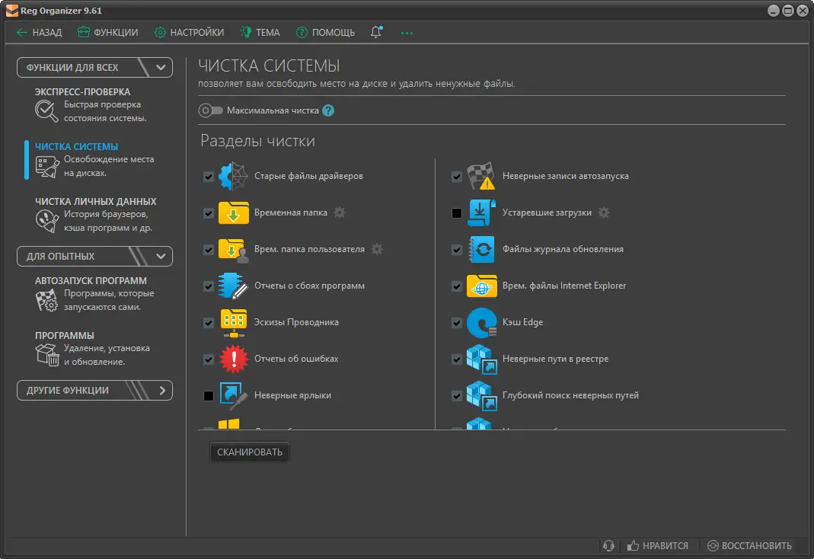Click the Экспресс-проверка magnifier icon

[46, 111]
